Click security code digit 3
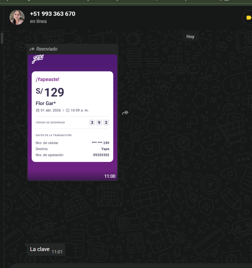252x268 pixels. click(x=92, y=123)
